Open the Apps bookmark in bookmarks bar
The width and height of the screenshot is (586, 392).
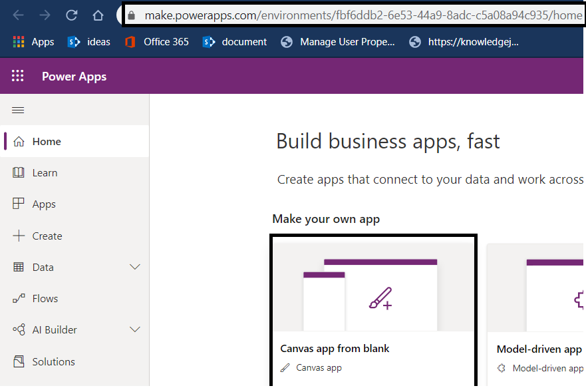pos(33,42)
